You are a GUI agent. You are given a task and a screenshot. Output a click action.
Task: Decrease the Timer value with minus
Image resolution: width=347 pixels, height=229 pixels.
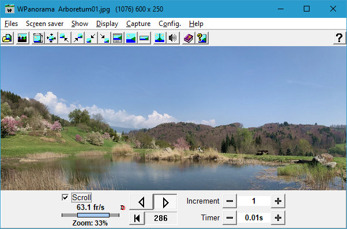click(x=229, y=218)
